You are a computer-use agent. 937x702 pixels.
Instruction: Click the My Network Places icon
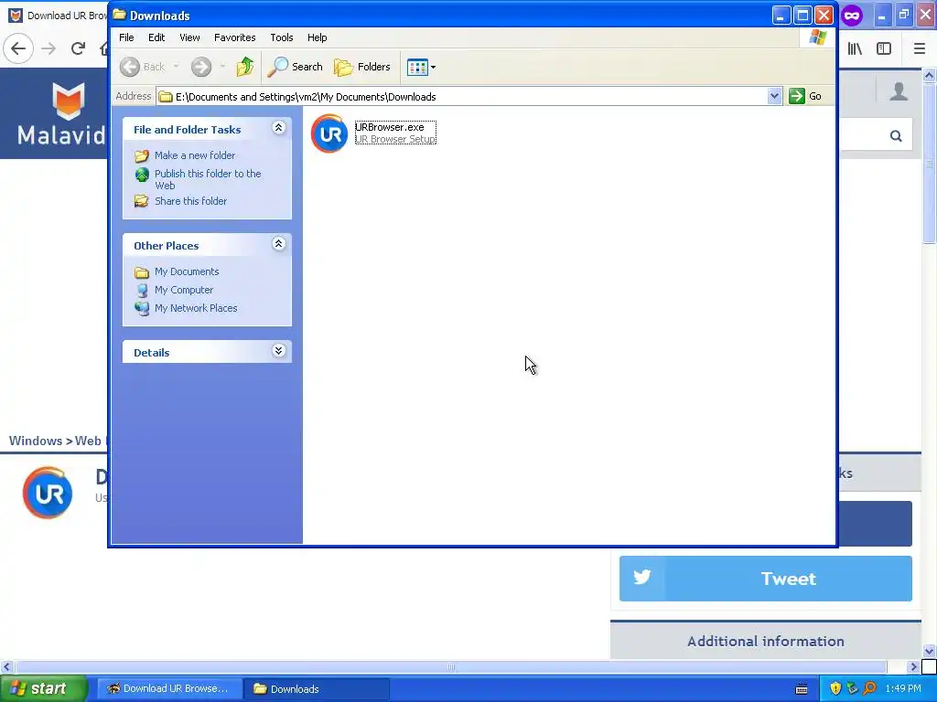coord(142,309)
